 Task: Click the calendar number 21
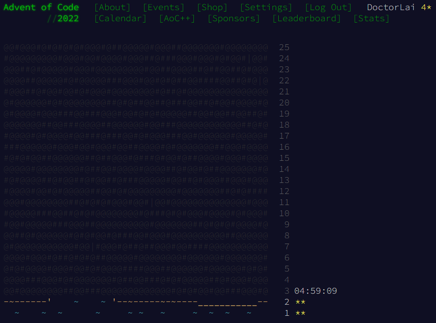pos(284,91)
